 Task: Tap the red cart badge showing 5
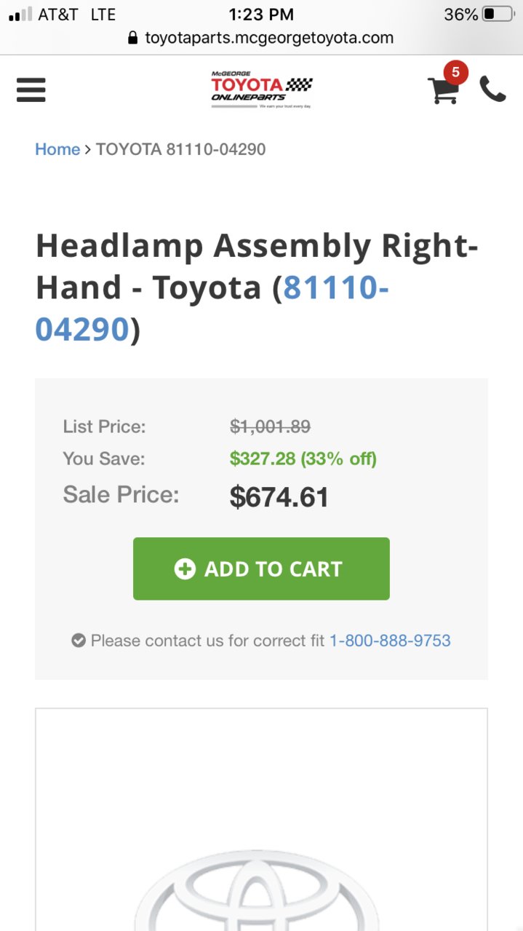click(456, 72)
